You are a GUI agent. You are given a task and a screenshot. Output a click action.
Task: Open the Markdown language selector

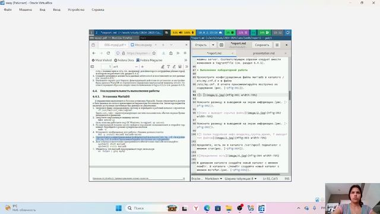(x=213, y=178)
